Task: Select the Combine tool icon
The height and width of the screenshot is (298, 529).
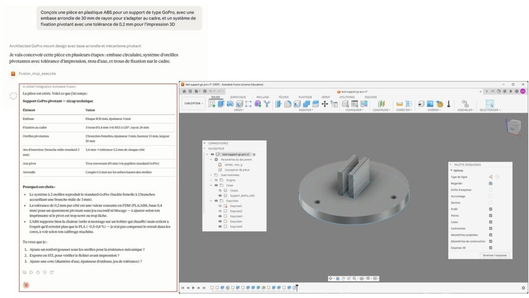Action: click(306, 103)
